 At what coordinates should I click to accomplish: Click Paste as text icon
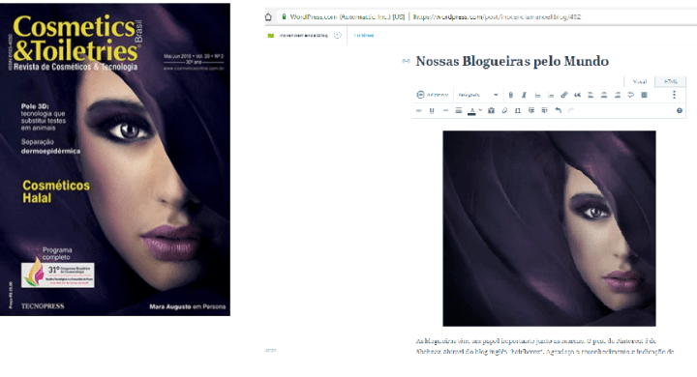point(491,110)
